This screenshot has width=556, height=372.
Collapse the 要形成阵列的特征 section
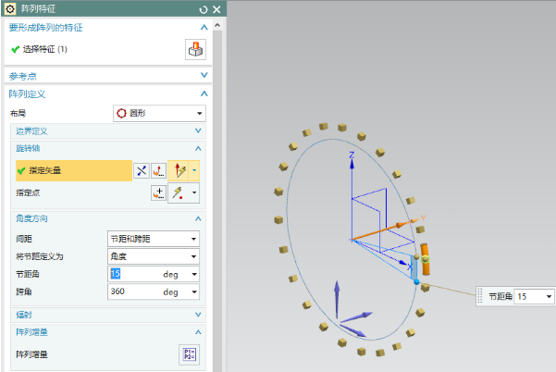point(204,28)
